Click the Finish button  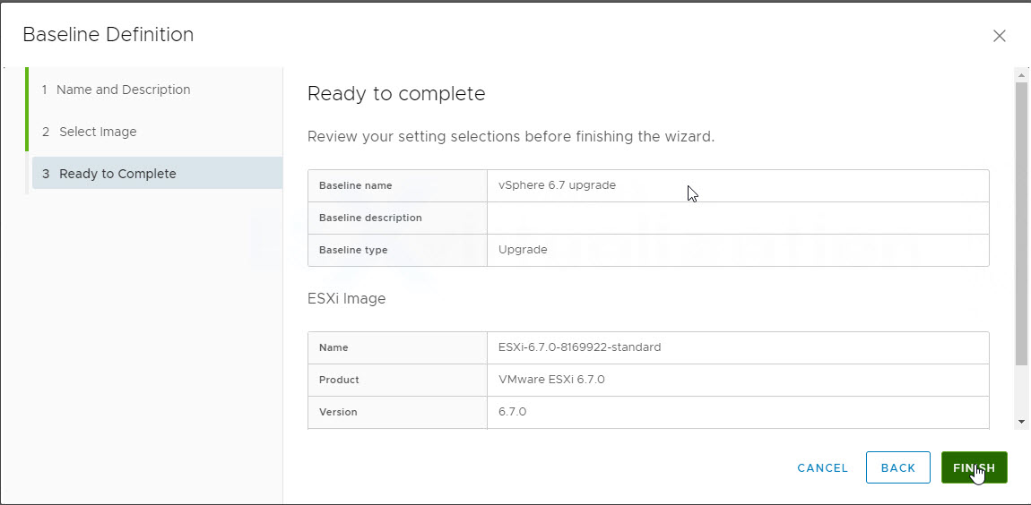(x=974, y=467)
